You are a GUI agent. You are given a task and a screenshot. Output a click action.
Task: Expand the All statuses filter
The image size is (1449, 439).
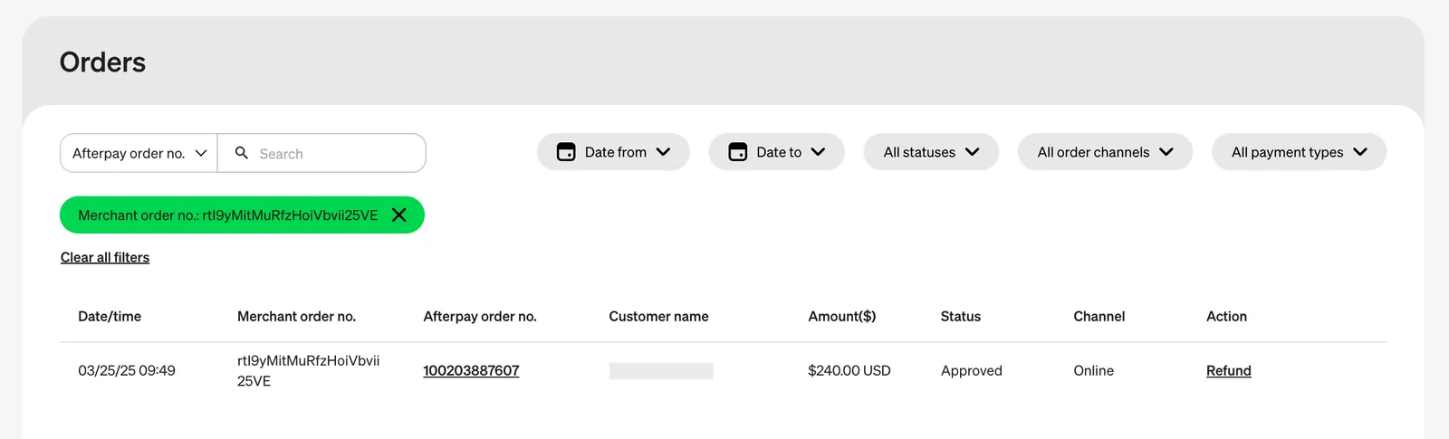pyautogui.click(x=931, y=152)
